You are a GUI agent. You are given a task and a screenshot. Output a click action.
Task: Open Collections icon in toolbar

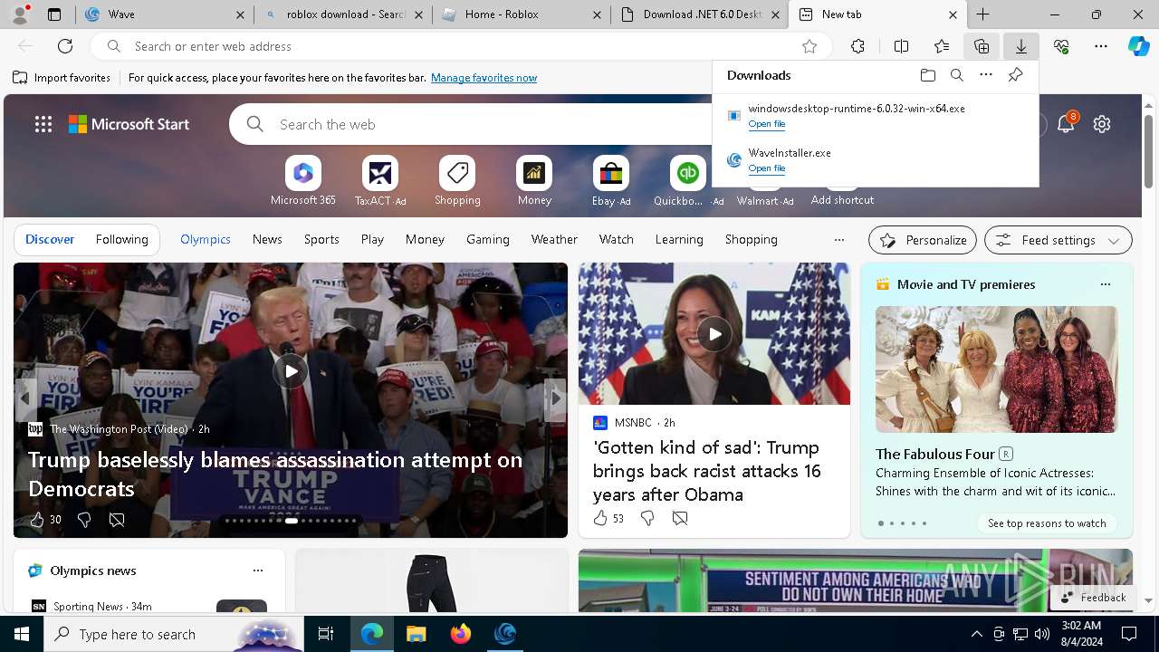point(982,46)
